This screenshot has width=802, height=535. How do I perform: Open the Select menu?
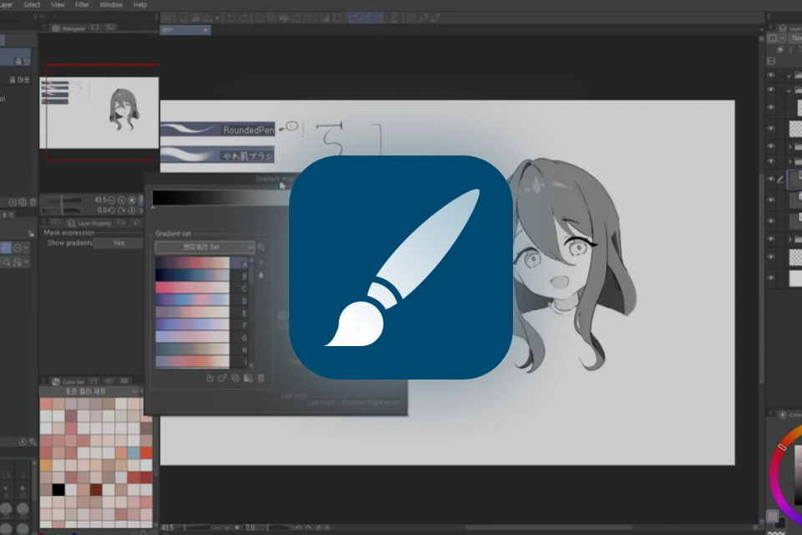point(31,5)
